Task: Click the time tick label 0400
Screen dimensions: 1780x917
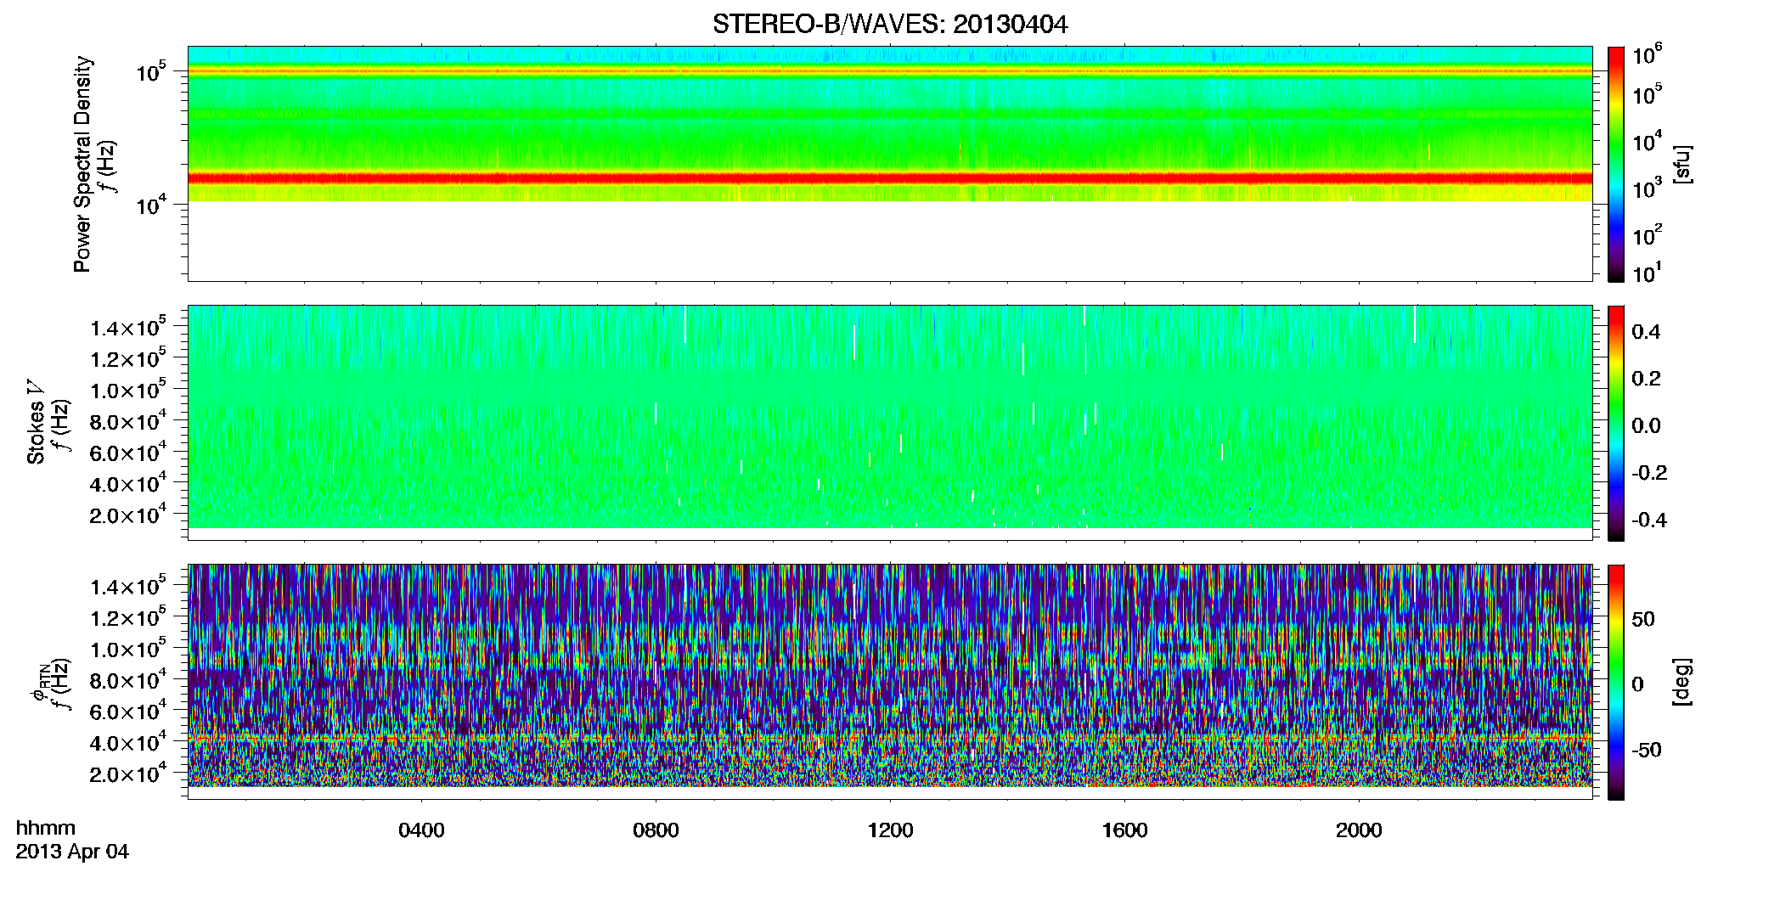Action: pos(421,830)
